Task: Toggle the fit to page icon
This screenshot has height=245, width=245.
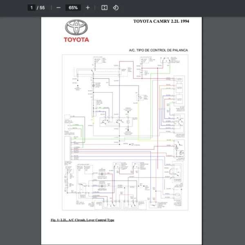Action: click(104, 8)
